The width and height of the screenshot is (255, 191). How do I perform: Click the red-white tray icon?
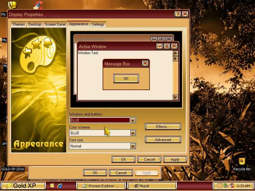coord(232,186)
